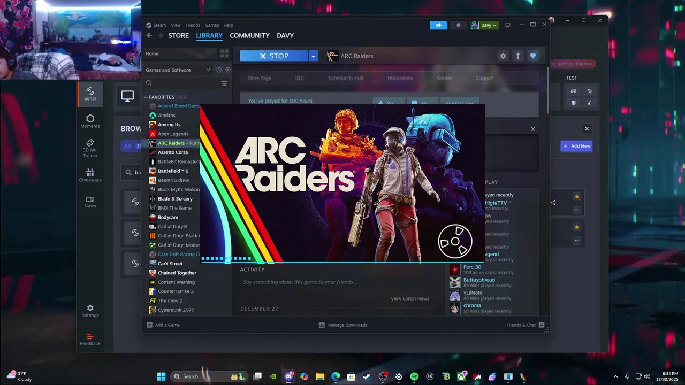Image resolution: width=685 pixels, height=385 pixels.
Task: Open the Discussions link
Action: (x=400, y=78)
